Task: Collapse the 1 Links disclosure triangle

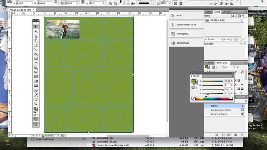Action: pyautogui.click(x=206, y=39)
